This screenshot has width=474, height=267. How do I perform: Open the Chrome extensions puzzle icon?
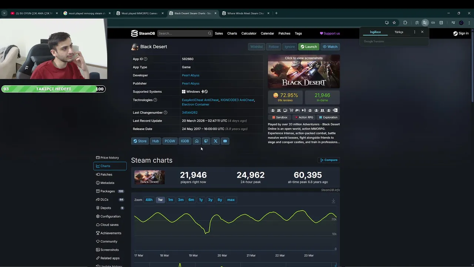coord(405,23)
